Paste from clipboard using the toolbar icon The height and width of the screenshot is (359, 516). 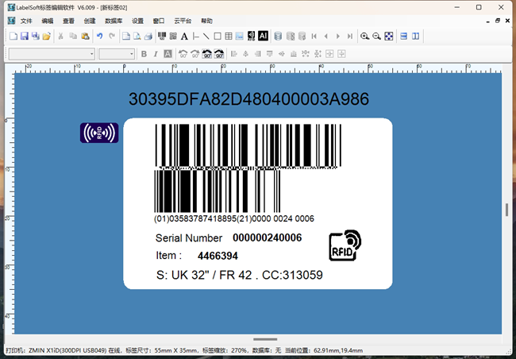click(85, 37)
